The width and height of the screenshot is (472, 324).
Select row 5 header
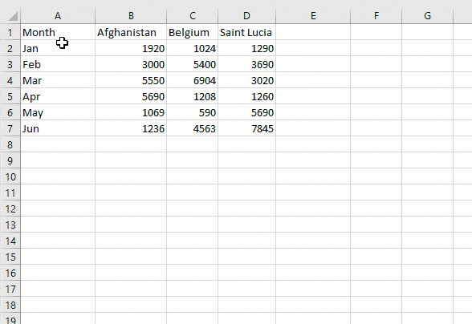[10, 96]
